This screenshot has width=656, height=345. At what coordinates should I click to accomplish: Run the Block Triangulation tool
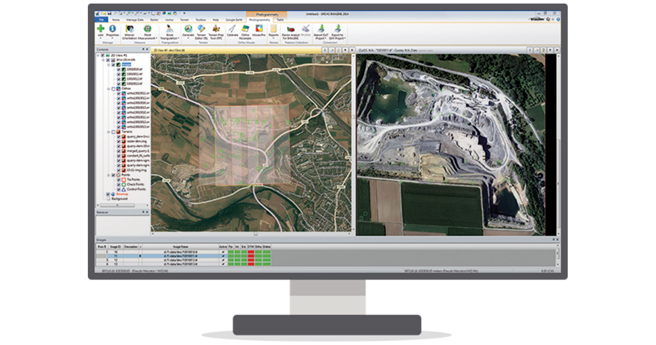click(169, 28)
